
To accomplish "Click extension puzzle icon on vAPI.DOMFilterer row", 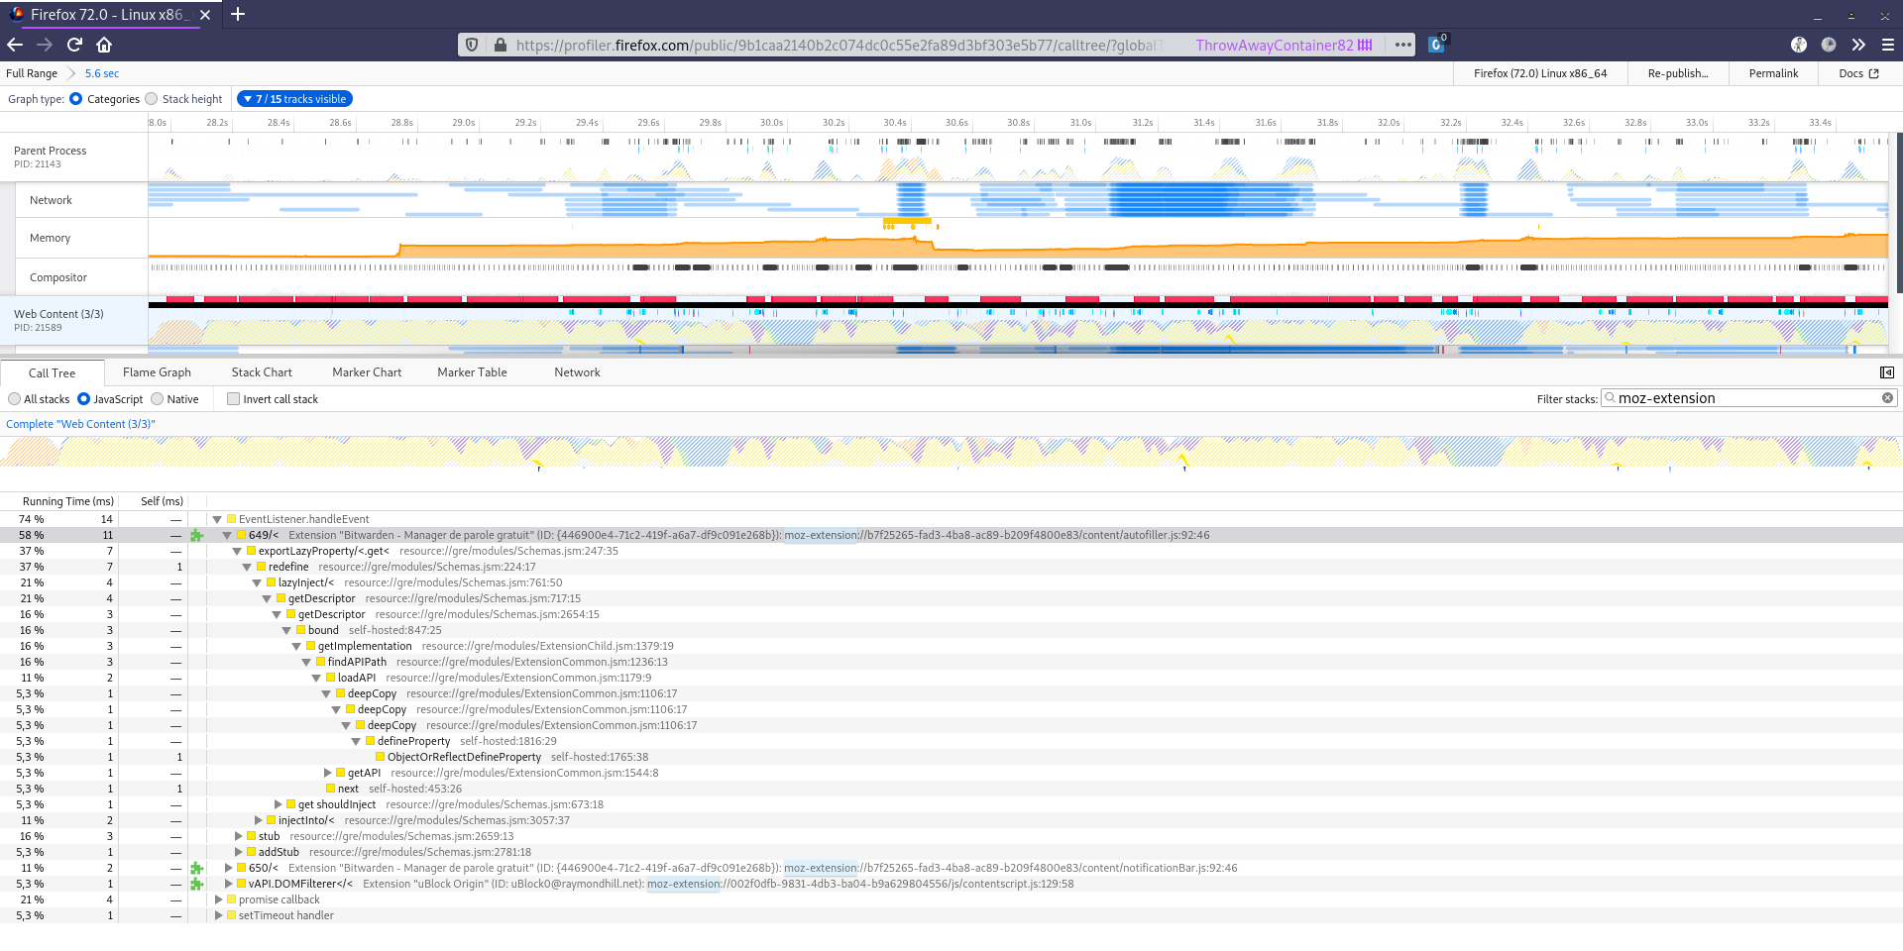I will tap(196, 884).
